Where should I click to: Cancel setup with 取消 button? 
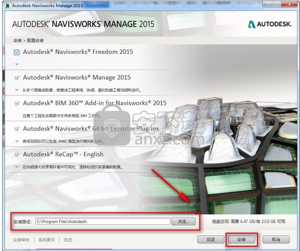click(276, 239)
